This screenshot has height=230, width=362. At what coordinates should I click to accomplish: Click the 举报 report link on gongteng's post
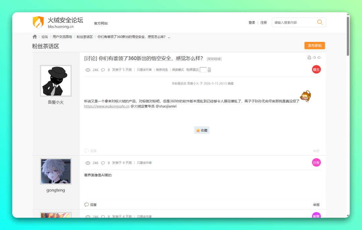pyautogui.click(x=316, y=205)
